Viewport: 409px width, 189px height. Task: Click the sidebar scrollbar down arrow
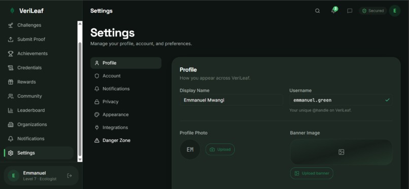click(80, 159)
